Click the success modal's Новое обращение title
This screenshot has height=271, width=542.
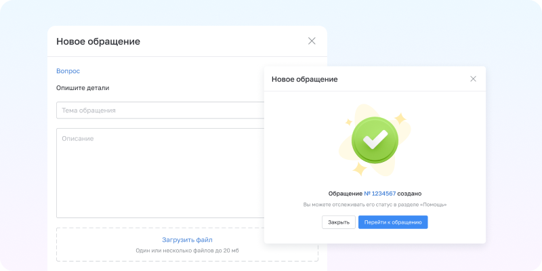[304, 79]
